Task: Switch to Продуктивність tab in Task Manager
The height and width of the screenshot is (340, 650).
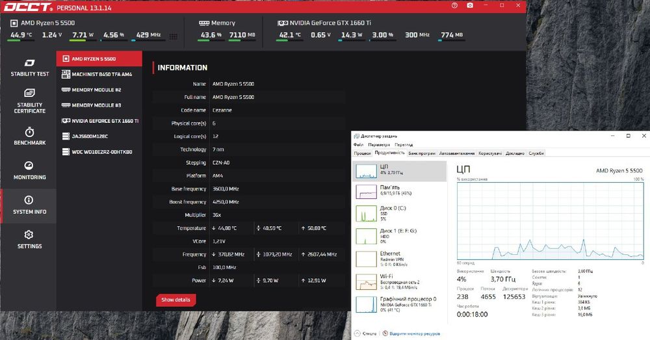Action: point(389,153)
